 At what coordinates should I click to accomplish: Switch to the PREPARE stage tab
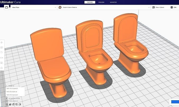click(90, 2)
